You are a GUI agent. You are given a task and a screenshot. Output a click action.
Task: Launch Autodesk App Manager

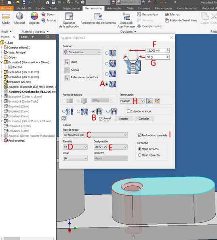[126, 20]
